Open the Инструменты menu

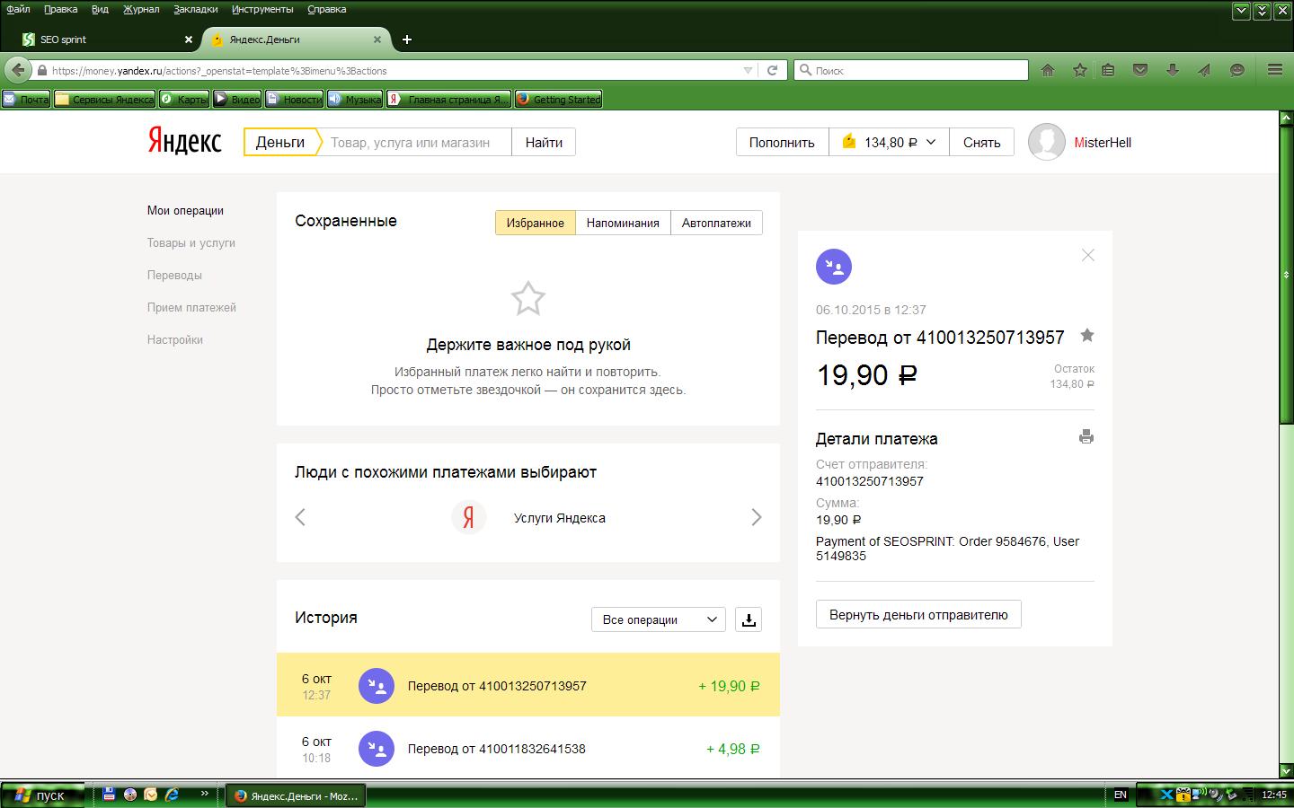pos(262,9)
